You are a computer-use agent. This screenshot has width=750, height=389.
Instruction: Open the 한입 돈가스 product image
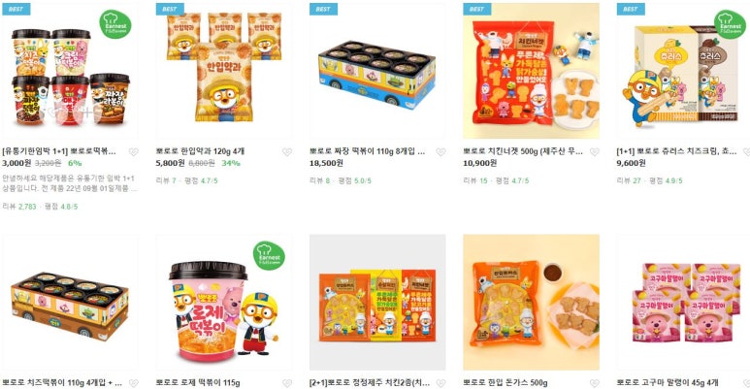531,302
